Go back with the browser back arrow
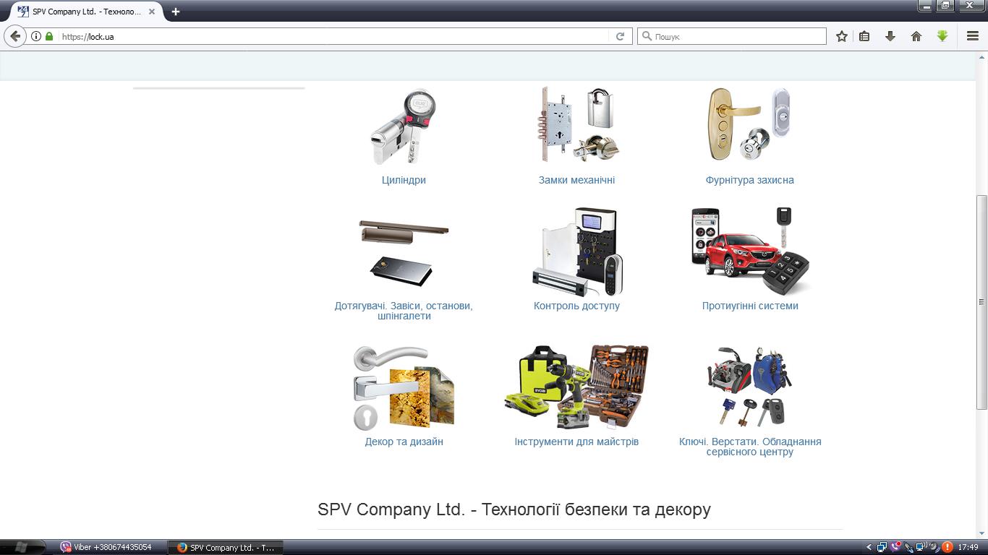The image size is (988, 555). (15, 36)
